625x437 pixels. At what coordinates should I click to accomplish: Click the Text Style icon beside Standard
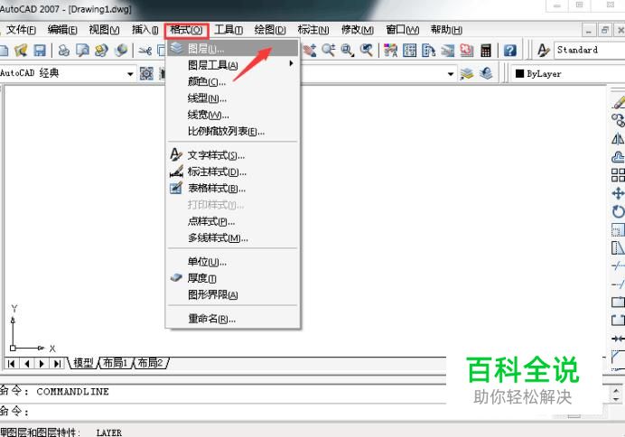click(543, 51)
